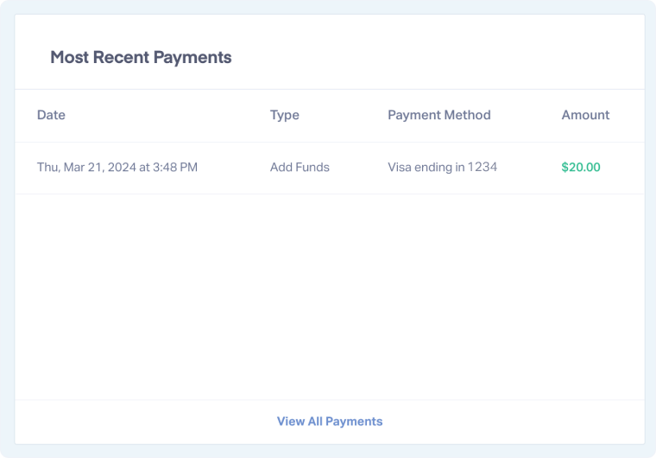Click the empty area below the payment row

pos(329,294)
